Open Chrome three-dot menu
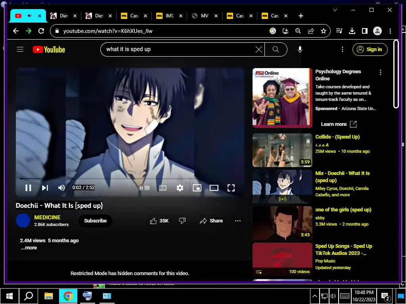This screenshot has height=304, width=406. click(390, 31)
